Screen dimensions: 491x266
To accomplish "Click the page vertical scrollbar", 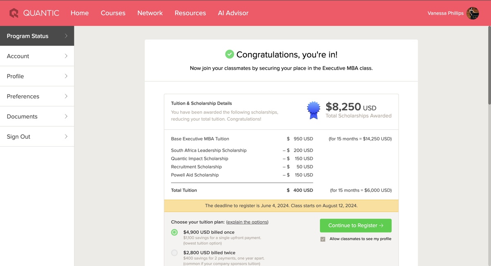I will [x=489, y=65].
